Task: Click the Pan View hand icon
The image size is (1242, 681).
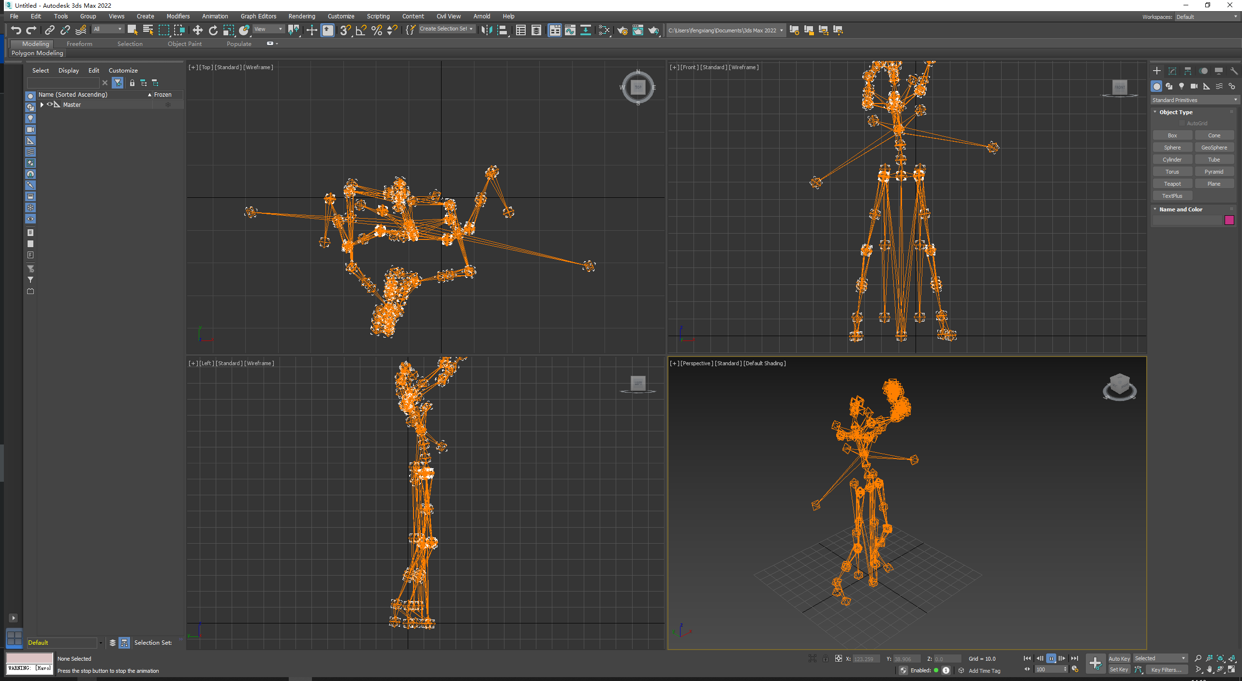Action: 1209,669
